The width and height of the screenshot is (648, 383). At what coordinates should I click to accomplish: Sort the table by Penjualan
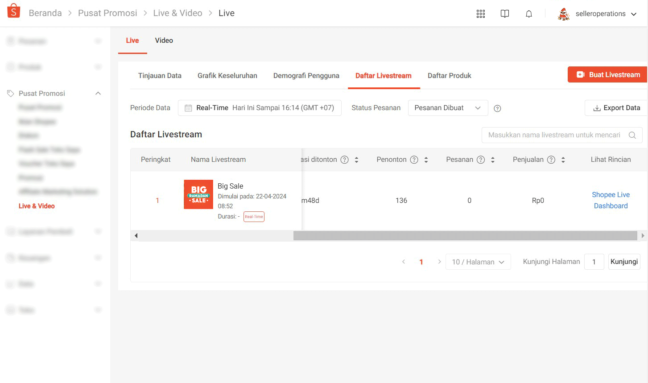pyautogui.click(x=563, y=160)
